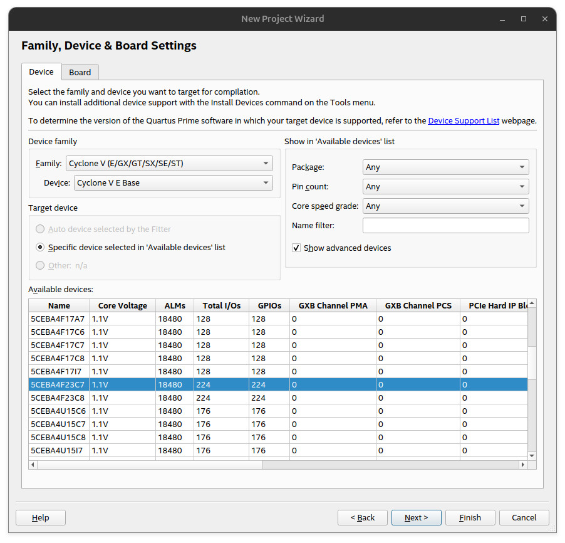Click the horizontal scroll right arrow
The image size is (565, 543).
click(x=522, y=465)
